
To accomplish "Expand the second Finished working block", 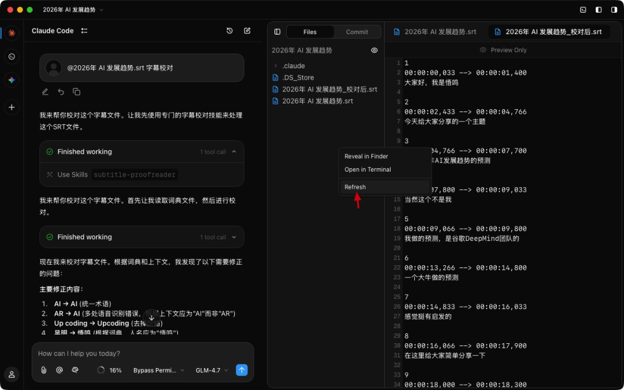I will 234,237.
